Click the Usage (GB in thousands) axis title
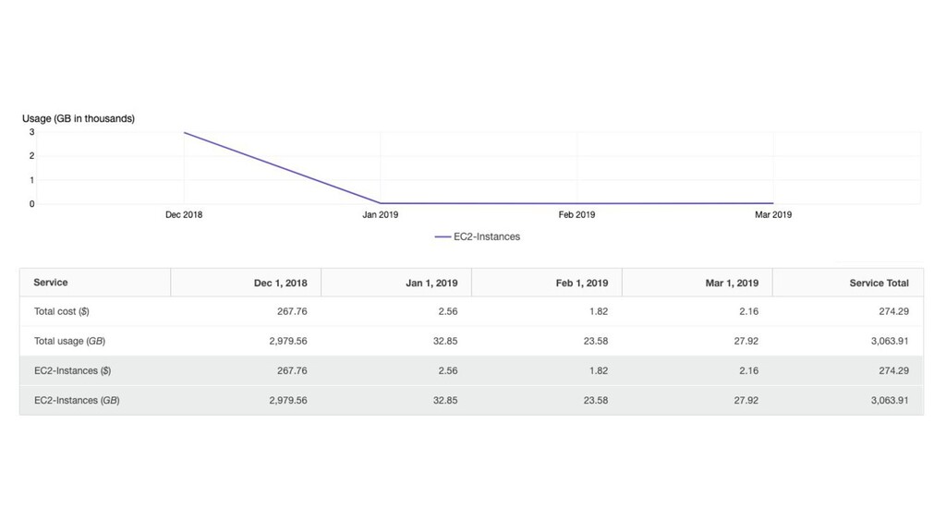The height and width of the screenshot is (532, 946). [x=79, y=119]
